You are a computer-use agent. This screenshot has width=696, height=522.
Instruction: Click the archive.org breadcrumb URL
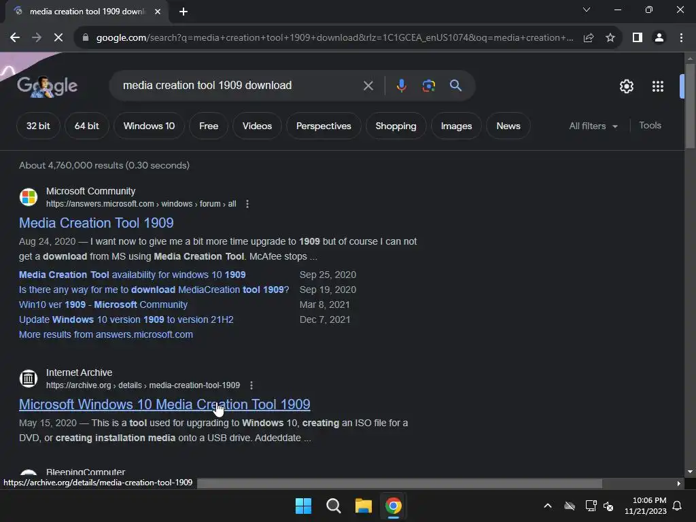143,385
